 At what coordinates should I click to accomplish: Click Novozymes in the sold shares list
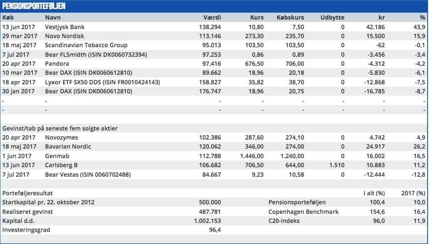pos(61,137)
